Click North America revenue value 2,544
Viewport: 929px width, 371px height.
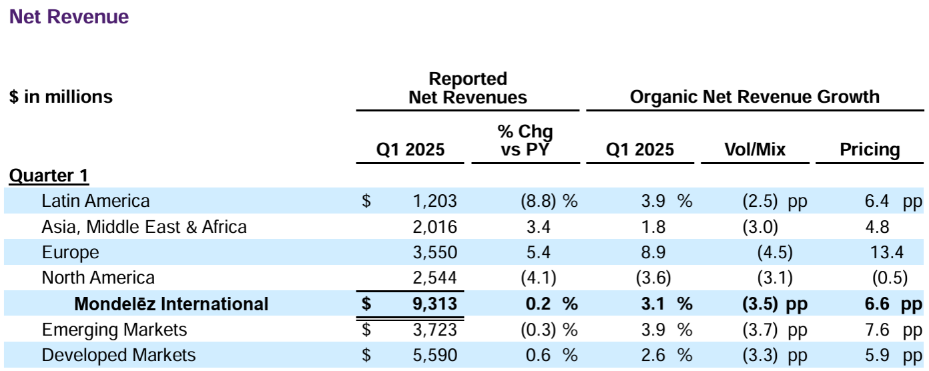(x=435, y=278)
